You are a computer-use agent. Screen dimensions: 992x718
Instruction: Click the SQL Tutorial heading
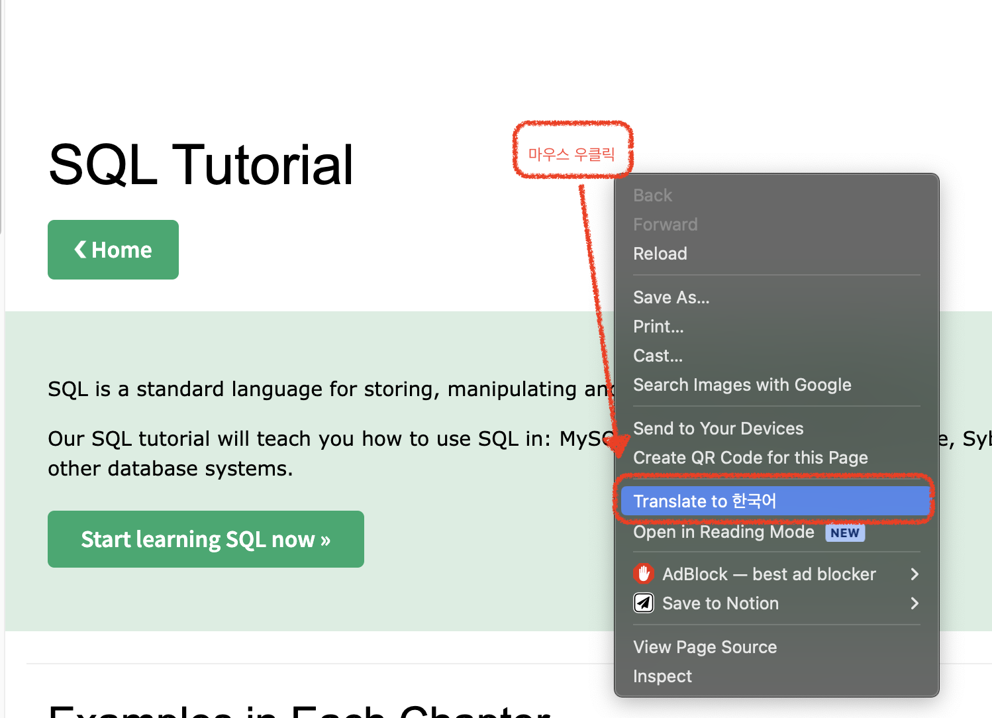201,164
